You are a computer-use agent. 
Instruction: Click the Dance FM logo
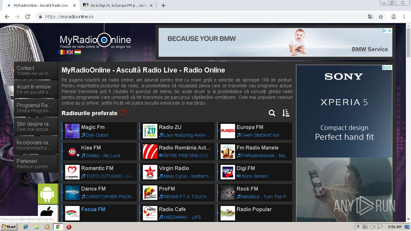coord(72,193)
